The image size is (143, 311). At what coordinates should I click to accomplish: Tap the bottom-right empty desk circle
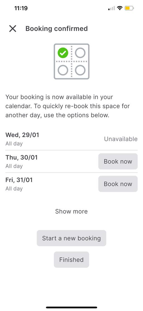pos(80,70)
